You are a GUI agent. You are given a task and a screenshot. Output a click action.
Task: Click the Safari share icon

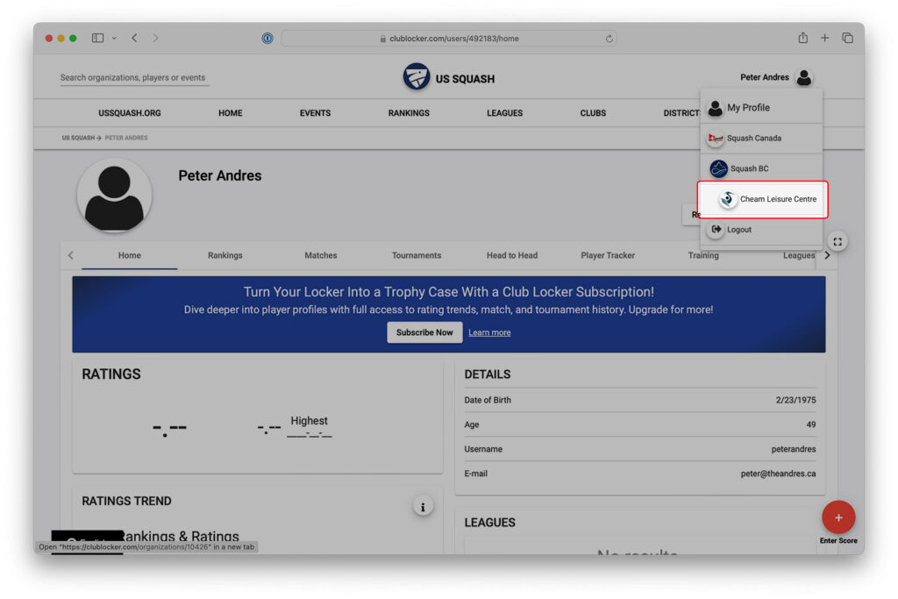(x=803, y=38)
